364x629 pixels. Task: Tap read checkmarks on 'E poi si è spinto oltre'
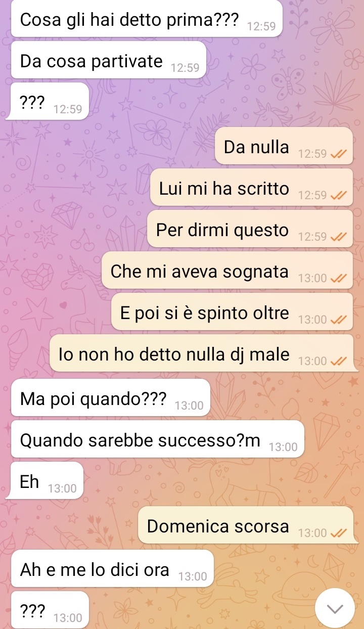(x=338, y=320)
